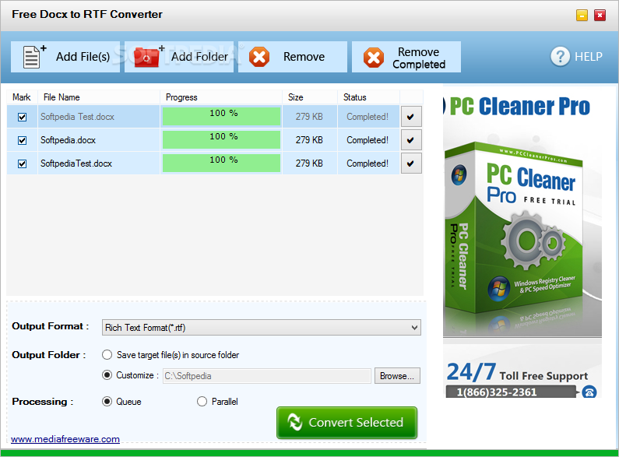Uncheck the mark for Softpedia.docx

click(22, 140)
